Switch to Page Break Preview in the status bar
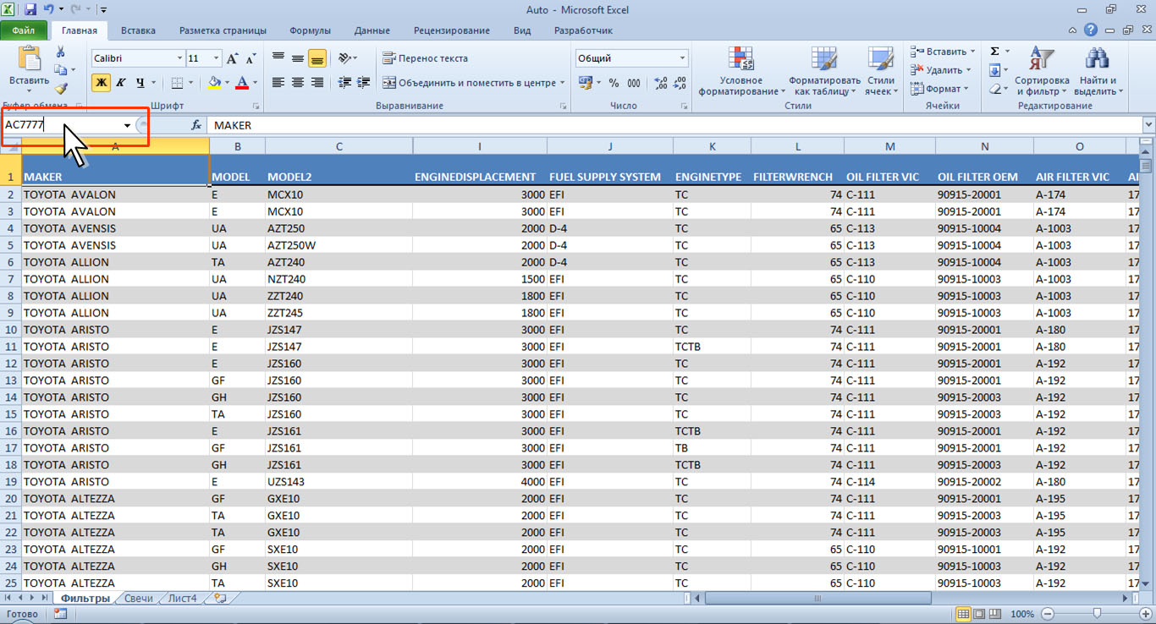The height and width of the screenshot is (624, 1156). pos(994,614)
